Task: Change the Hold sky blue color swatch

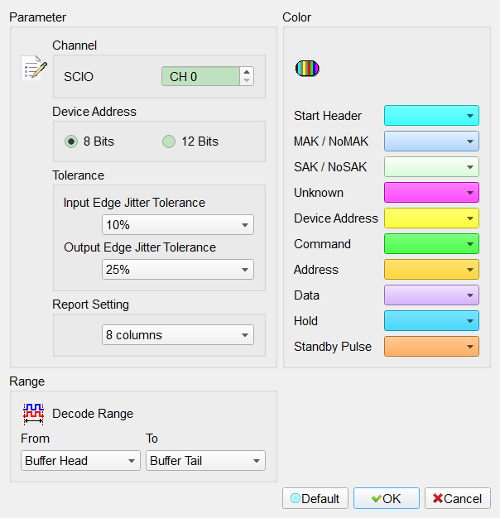Action: click(431, 320)
